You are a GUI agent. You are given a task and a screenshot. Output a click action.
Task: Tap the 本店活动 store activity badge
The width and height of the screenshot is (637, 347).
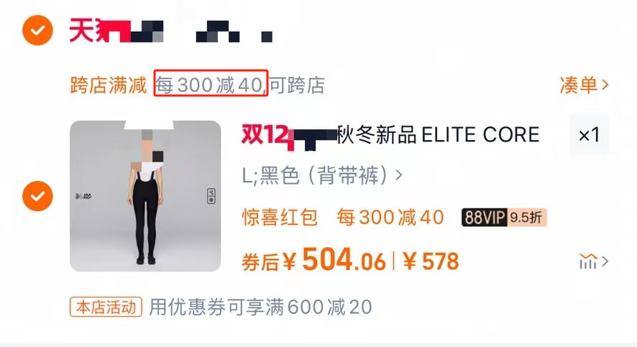click(x=106, y=307)
